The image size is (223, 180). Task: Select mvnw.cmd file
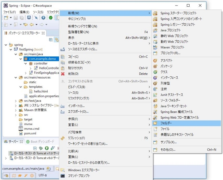click(31, 129)
